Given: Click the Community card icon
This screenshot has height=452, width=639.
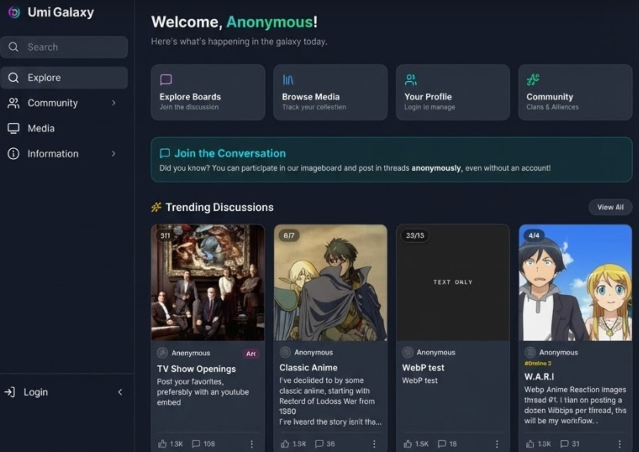Looking at the screenshot, I should [x=533, y=80].
